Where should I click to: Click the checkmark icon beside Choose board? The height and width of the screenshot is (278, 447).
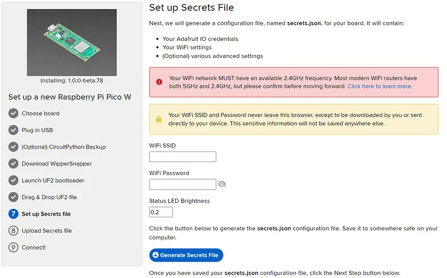(14, 113)
